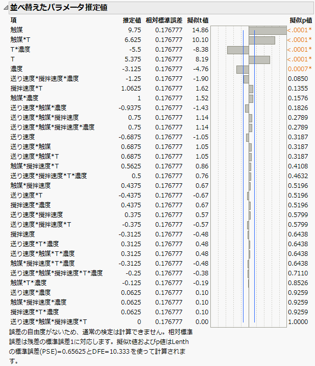Click the 送り速度*撹拌速度*T*濃度 term label
The image size is (315, 366).
(x=49, y=176)
